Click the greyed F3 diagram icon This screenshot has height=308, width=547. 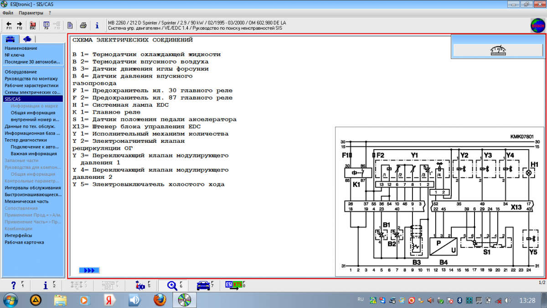tap(78, 286)
